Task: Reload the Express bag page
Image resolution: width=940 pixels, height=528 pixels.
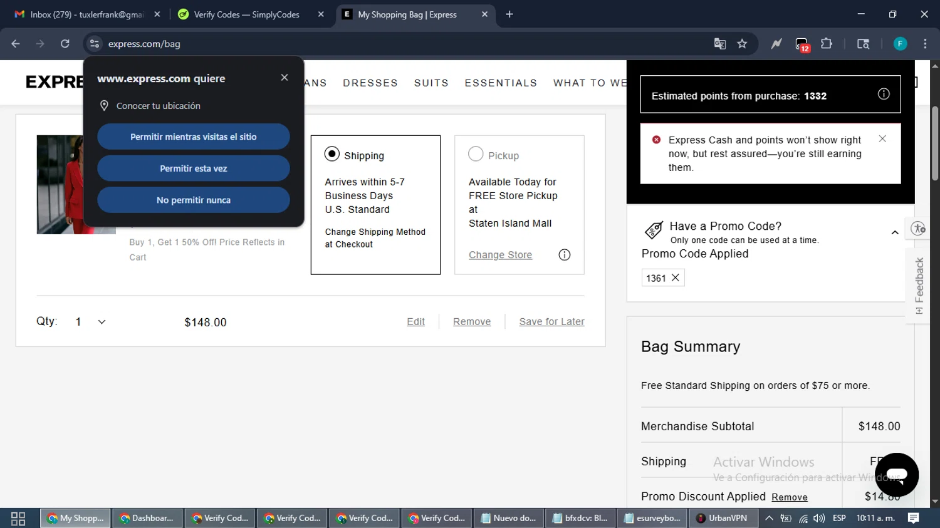Action: [65, 44]
